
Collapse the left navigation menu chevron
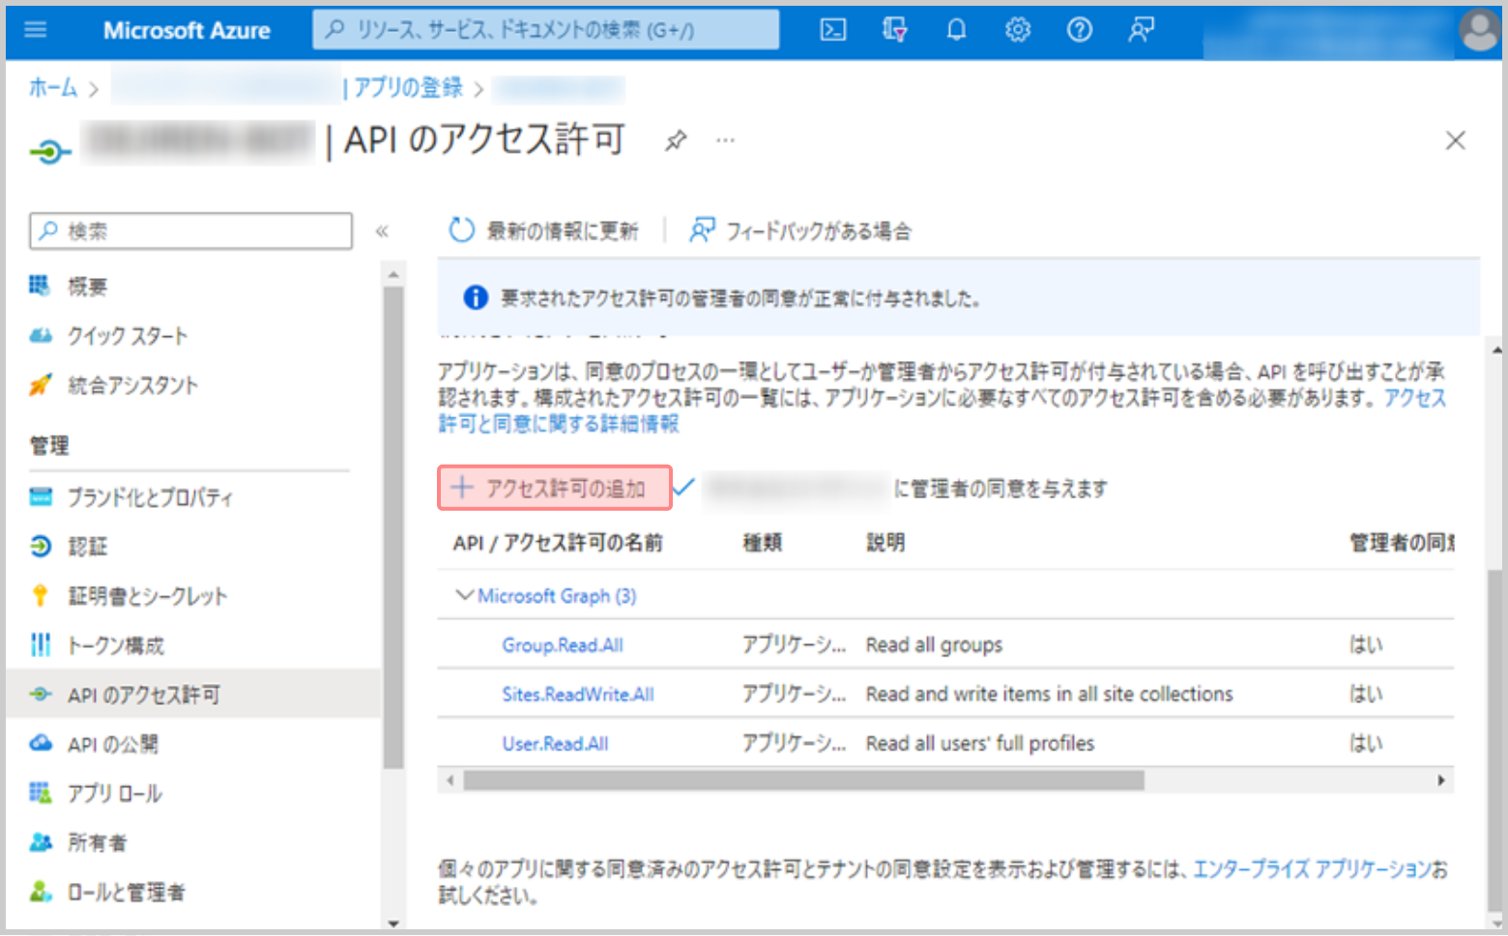(x=382, y=231)
